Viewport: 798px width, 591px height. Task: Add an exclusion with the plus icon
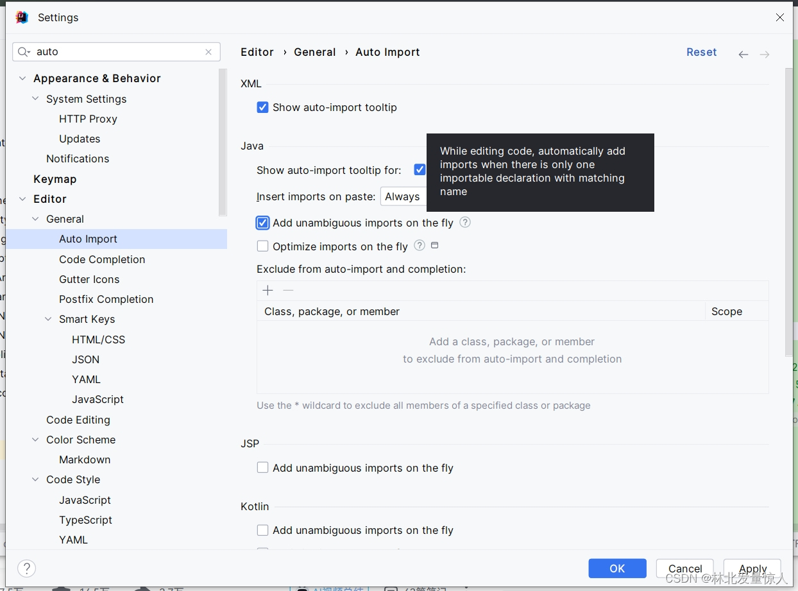268,290
